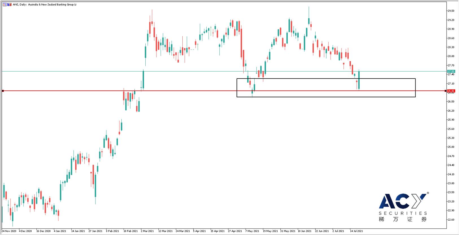
Task: Click the 14 Jan 2021 date label
Action: tap(78, 231)
